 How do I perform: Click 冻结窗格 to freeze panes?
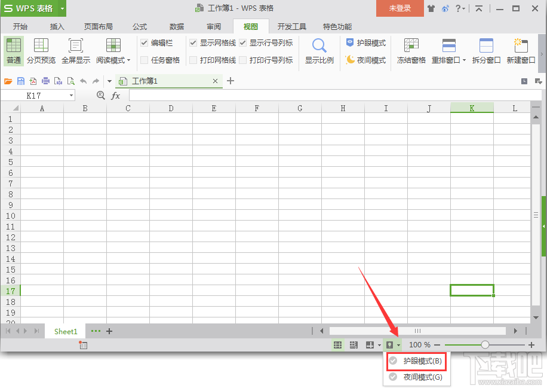[x=410, y=50]
